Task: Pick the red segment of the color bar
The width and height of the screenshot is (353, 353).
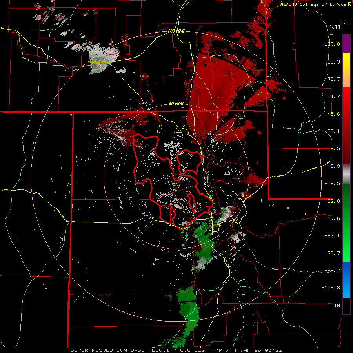Action: [x=346, y=126]
